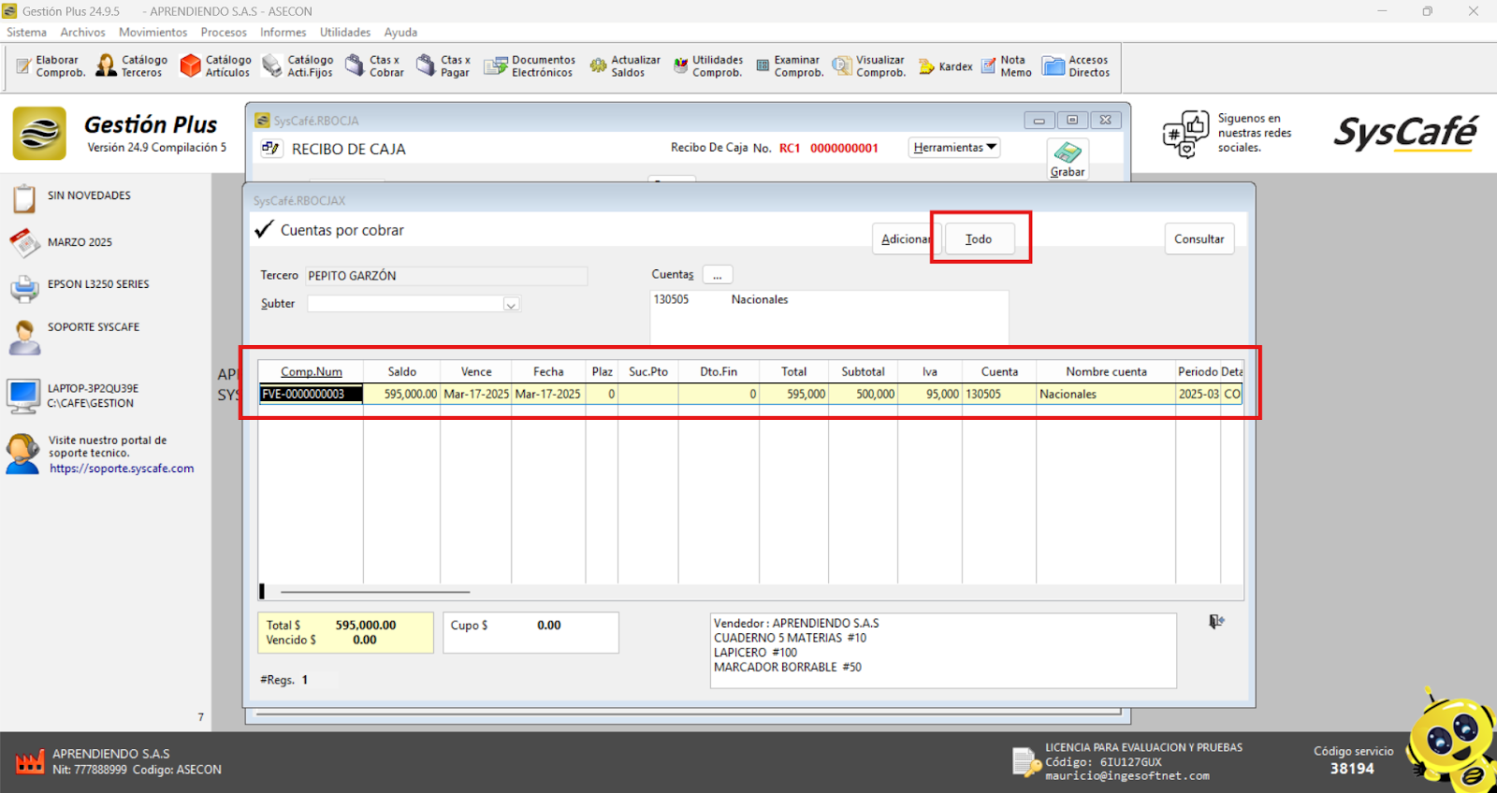Click Catálogo Artículos toolbar icon

coord(215,65)
